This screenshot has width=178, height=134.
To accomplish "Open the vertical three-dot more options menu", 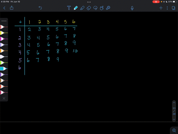I will click(x=167, y=8).
